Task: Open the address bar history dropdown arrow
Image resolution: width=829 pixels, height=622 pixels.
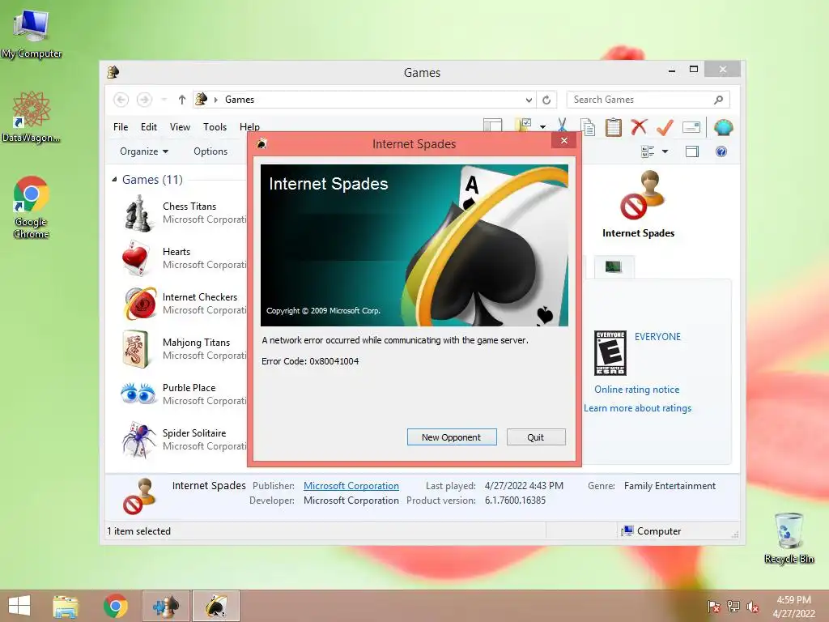Action: (x=529, y=100)
